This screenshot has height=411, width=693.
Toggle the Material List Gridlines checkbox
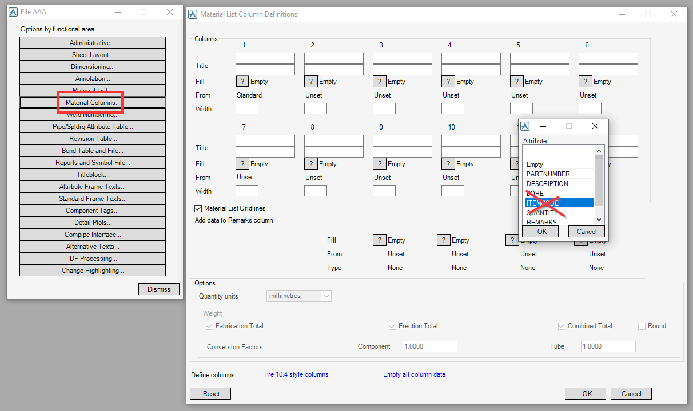point(198,208)
